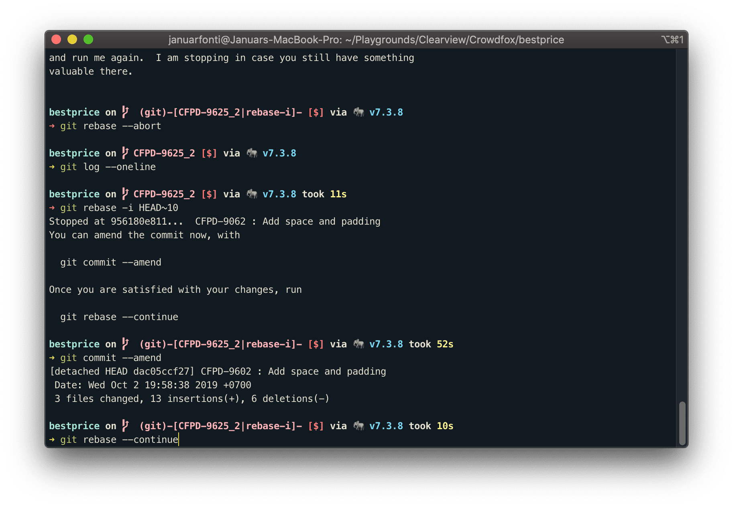Viewport: 733px width, 507px height.
Task: Click the gorilla emoji on the last prompt line
Action: click(x=358, y=426)
